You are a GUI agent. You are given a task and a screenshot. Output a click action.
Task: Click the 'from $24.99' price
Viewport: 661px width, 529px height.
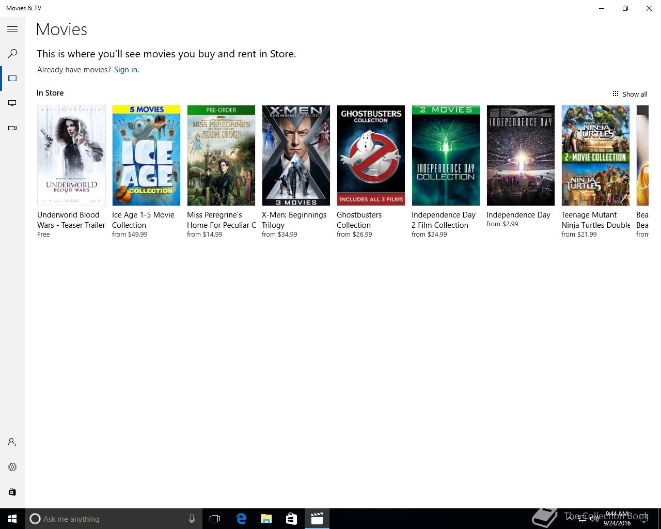point(429,235)
